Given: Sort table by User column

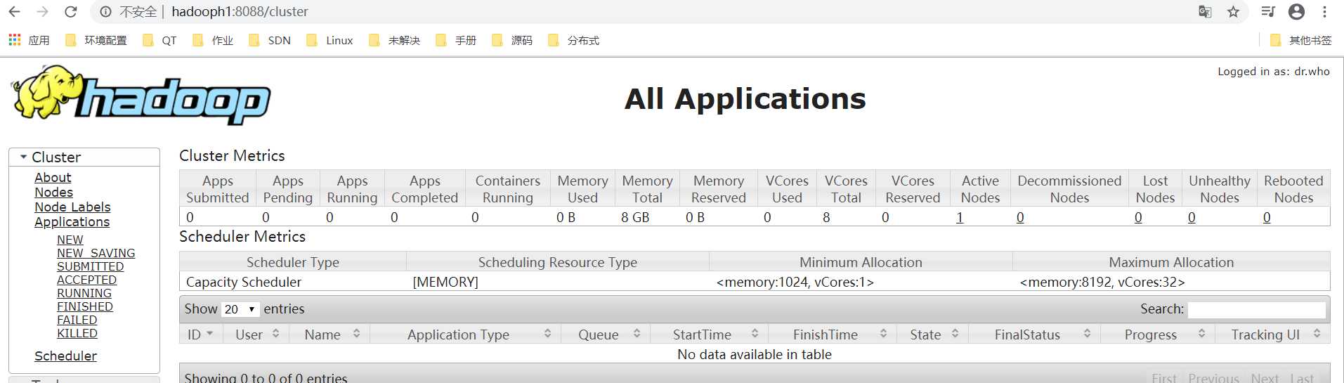Looking at the screenshot, I should [257, 335].
